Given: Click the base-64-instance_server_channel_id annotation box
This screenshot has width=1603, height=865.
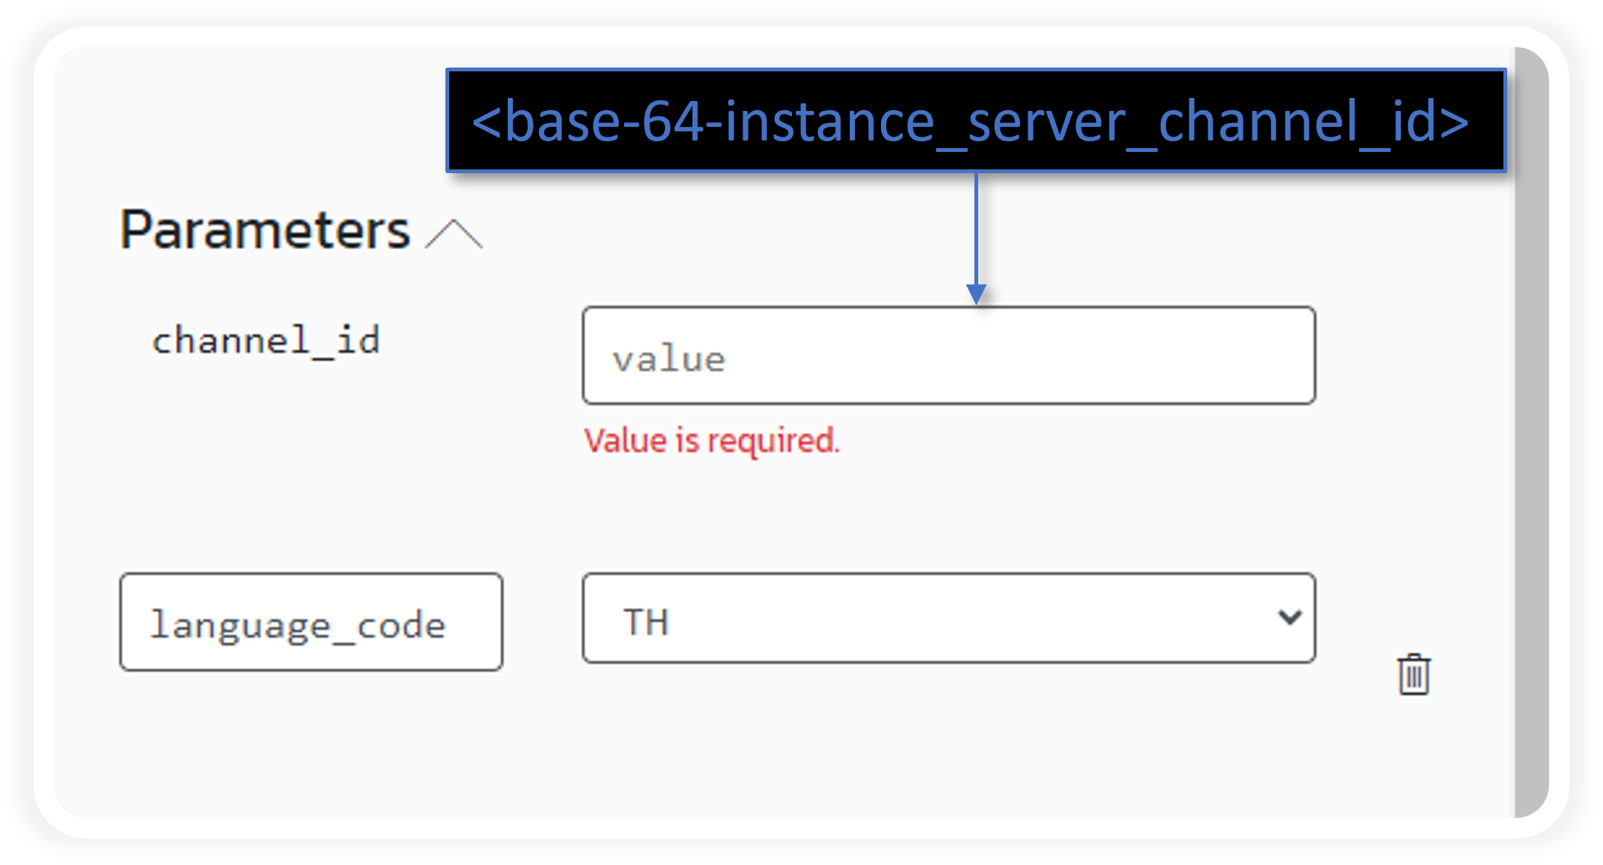Looking at the screenshot, I should [x=975, y=121].
